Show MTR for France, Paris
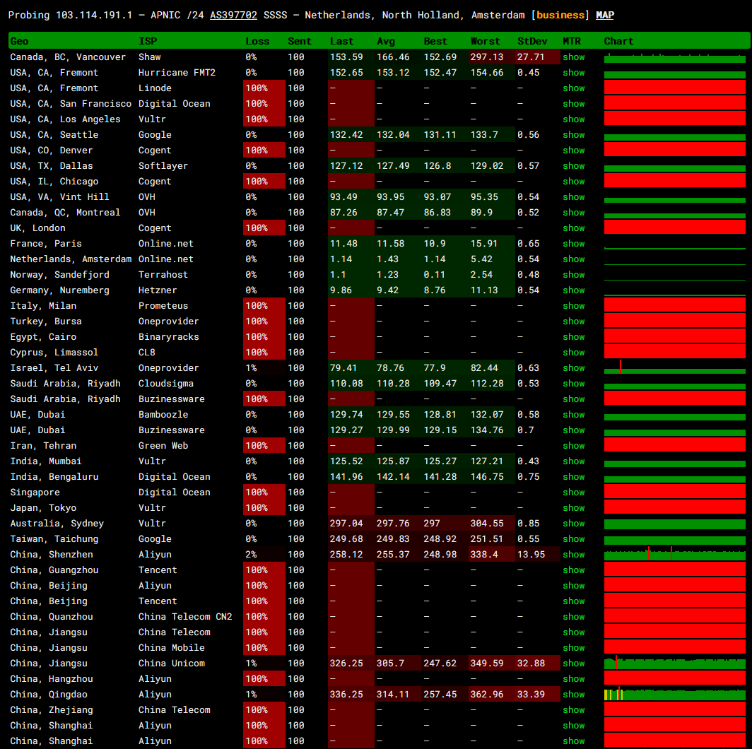This screenshot has width=752, height=749. 574,244
